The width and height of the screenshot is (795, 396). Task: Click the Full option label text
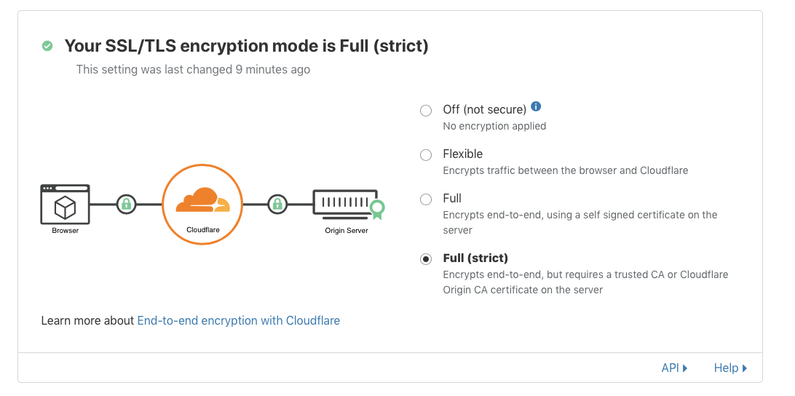point(452,199)
